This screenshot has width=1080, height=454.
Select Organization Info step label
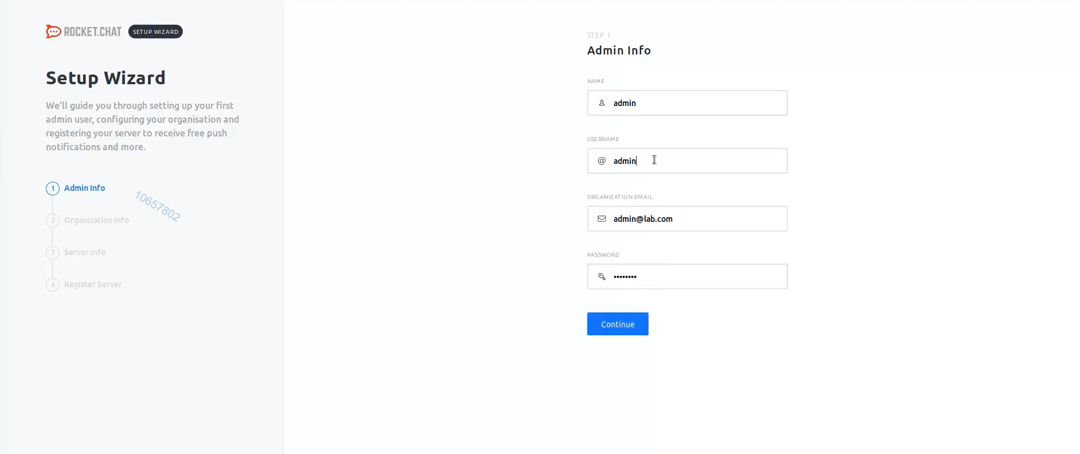(x=96, y=220)
